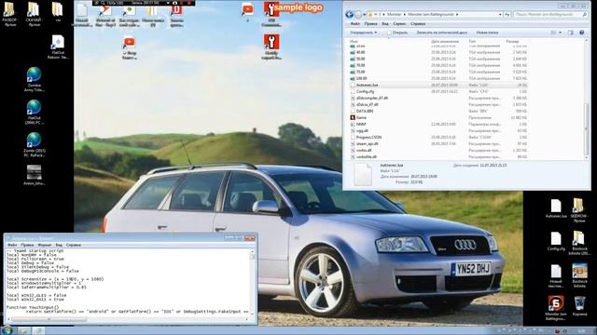Open Справка menu in the Explorer window
This screenshot has width=597, height=335.
coord(418,23)
